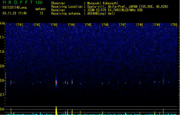Click the date 03.11.20 17:40 text

point(15,13)
